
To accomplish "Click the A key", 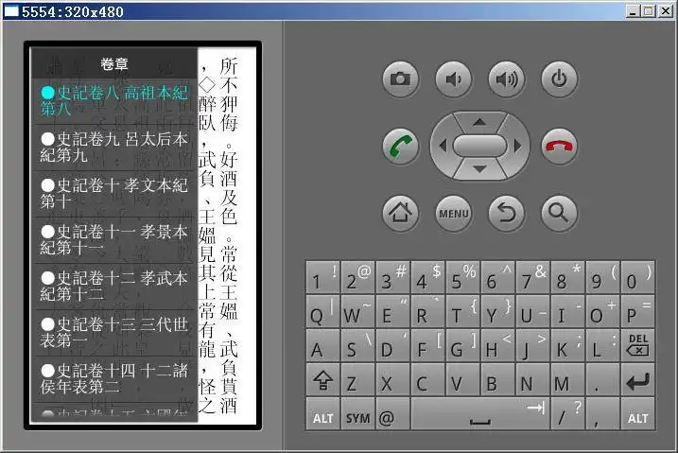I will 323,346.
